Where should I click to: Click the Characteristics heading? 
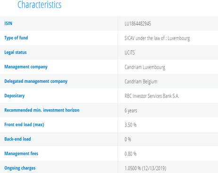pos(39,5)
